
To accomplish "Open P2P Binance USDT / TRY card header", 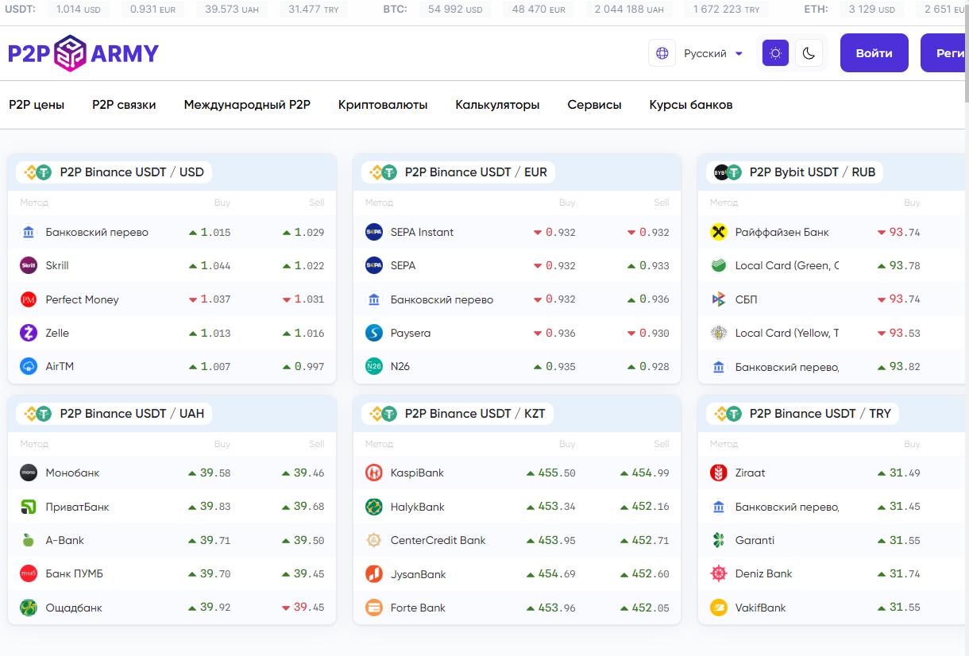I will [803, 414].
